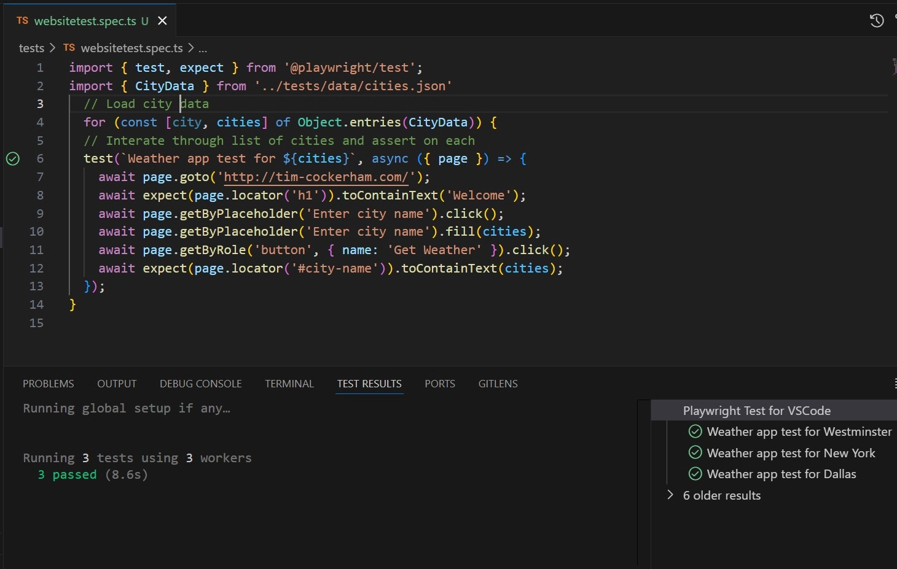Switch to the TERMINAL panel tab
The height and width of the screenshot is (569, 897).
tap(289, 384)
